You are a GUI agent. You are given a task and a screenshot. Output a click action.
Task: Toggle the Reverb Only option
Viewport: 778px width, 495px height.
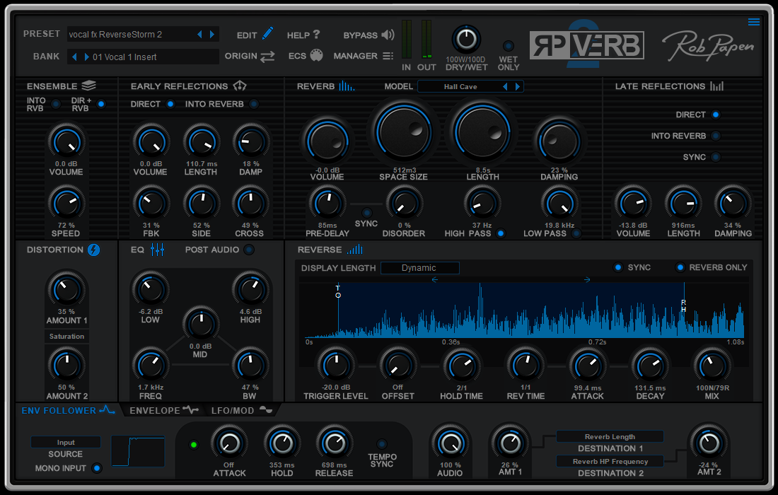[680, 267]
